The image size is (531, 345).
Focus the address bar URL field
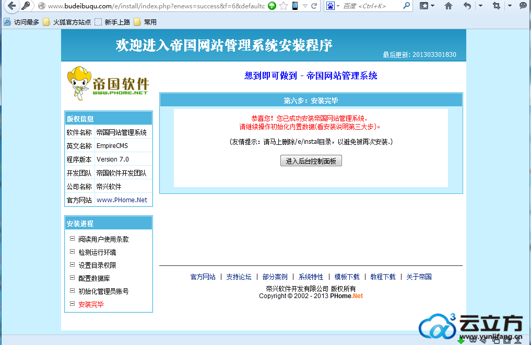(156, 6)
